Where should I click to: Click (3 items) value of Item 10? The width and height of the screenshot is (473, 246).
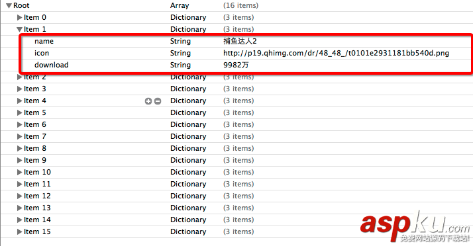click(238, 172)
